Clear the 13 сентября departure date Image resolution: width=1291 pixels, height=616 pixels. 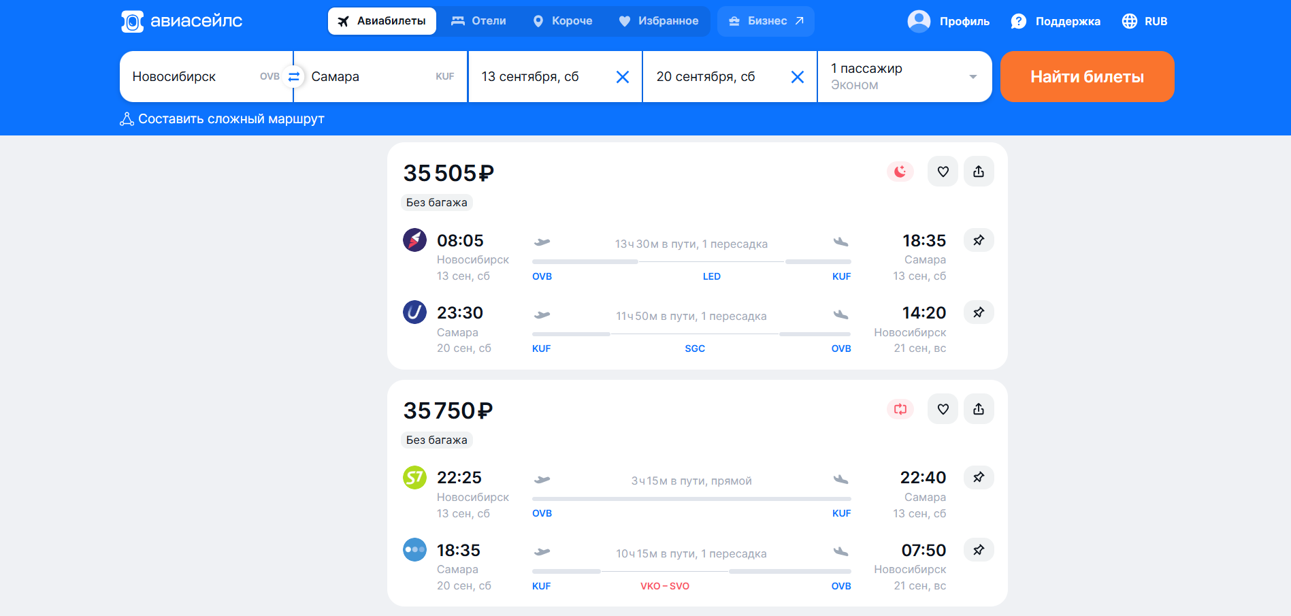tap(622, 77)
